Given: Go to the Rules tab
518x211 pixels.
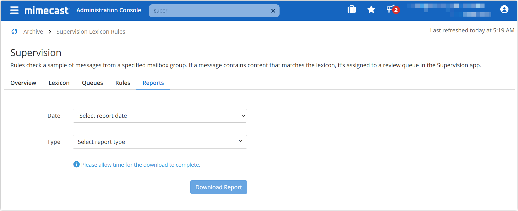Looking at the screenshot, I should click(x=122, y=83).
